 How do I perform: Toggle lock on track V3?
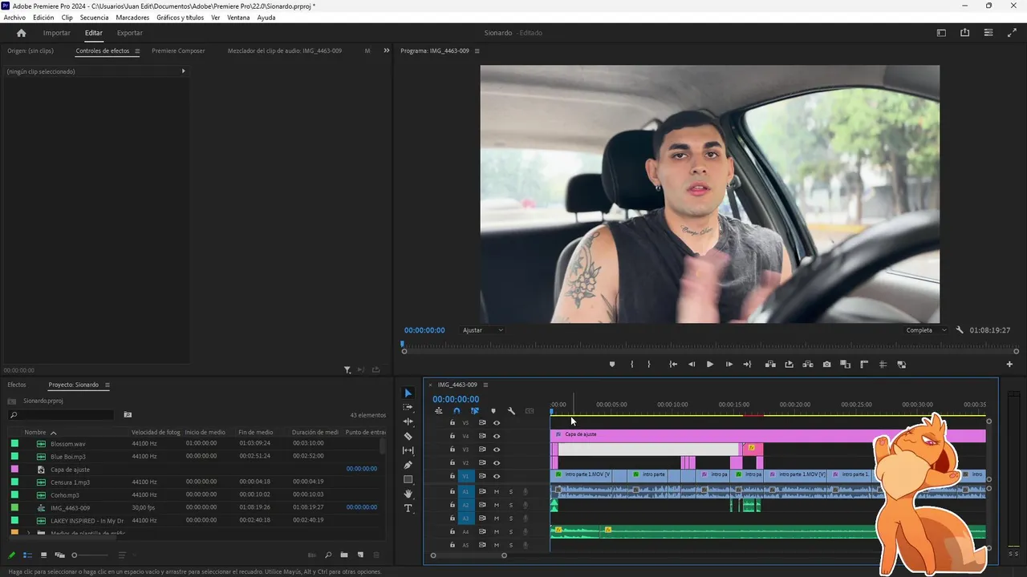tap(453, 450)
